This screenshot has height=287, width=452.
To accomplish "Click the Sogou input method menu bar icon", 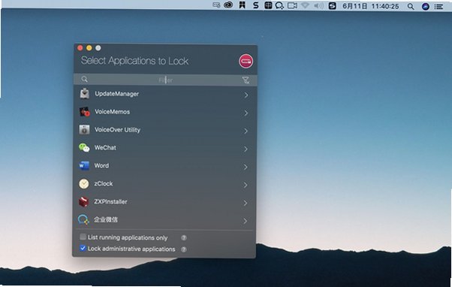I will pyautogui.click(x=333, y=6).
